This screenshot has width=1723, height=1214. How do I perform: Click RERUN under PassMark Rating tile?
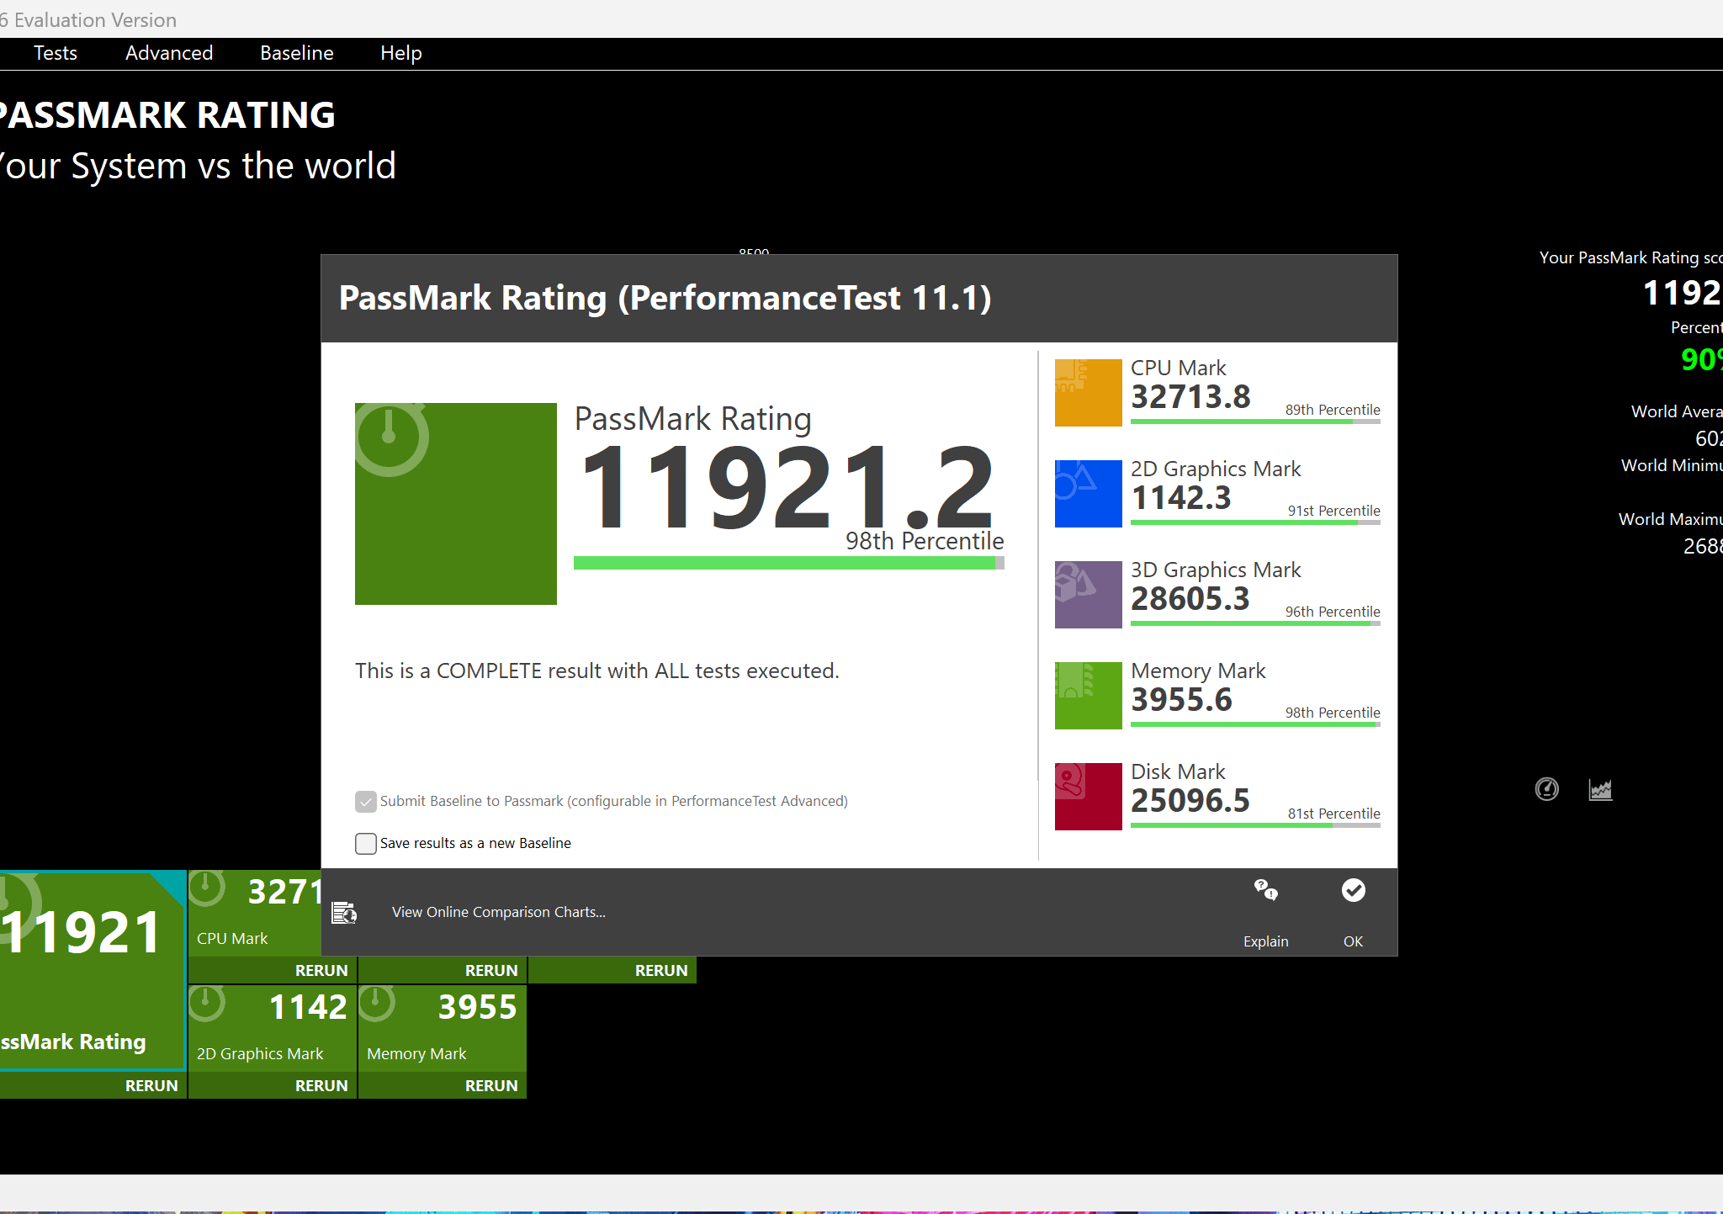(x=151, y=1086)
